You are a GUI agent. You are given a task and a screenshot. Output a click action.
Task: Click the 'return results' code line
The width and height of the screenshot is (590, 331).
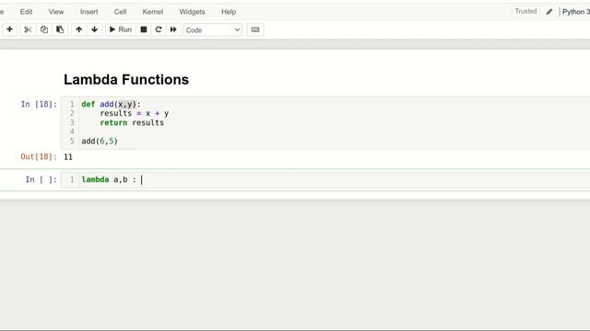tap(132, 122)
